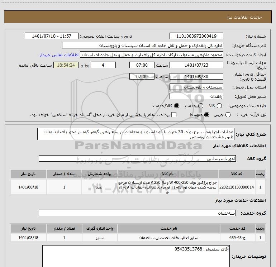This screenshot has height=267, width=276.
Task: Click phone number 05433513768 in notes
Action: point(188,249)
